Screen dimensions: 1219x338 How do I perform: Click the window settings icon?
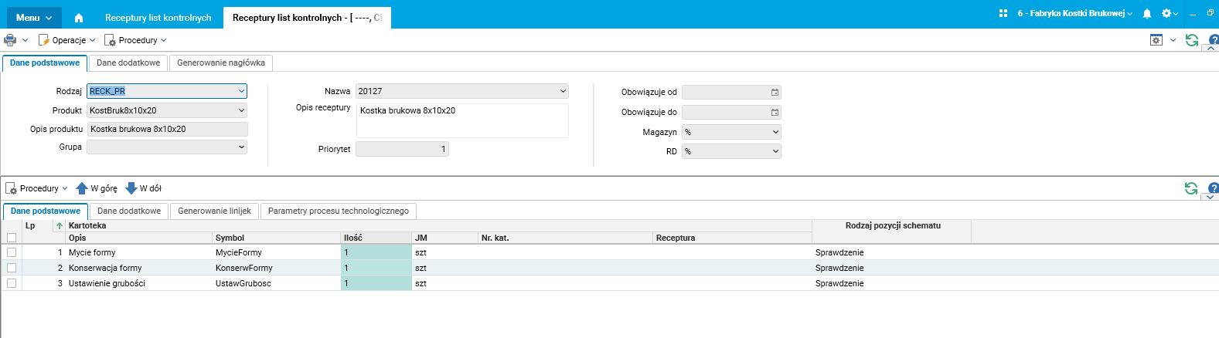tap(1156, 40)
